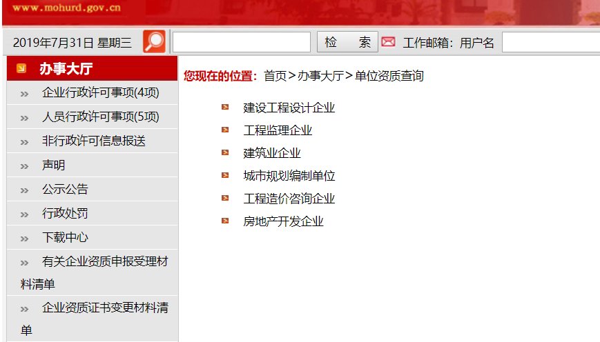Click arrow bullet beside 工程造价咨询企业

point(225,198)
